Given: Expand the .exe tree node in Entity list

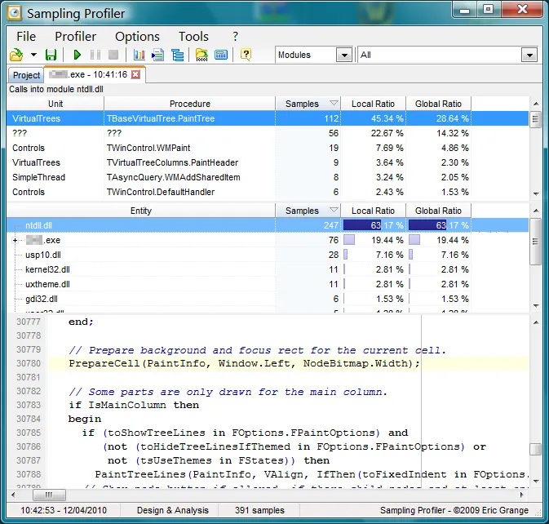Looking at the screenshot, I should click(15, 241).
